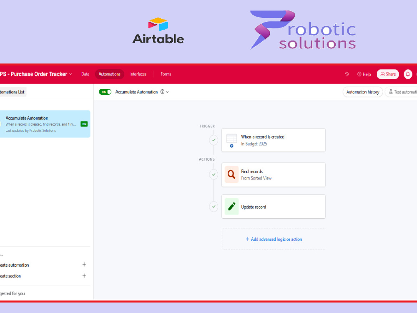Screen dimensions: 417x313
Task: Open Automation history
Action: (x=363, y=92)
